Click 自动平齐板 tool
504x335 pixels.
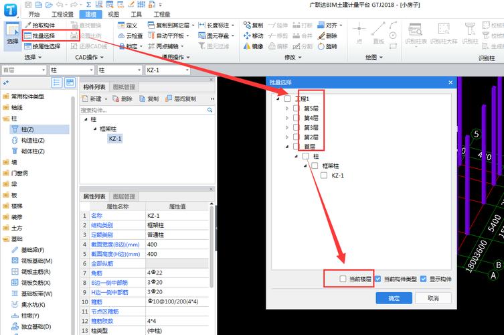pos(169,36)
